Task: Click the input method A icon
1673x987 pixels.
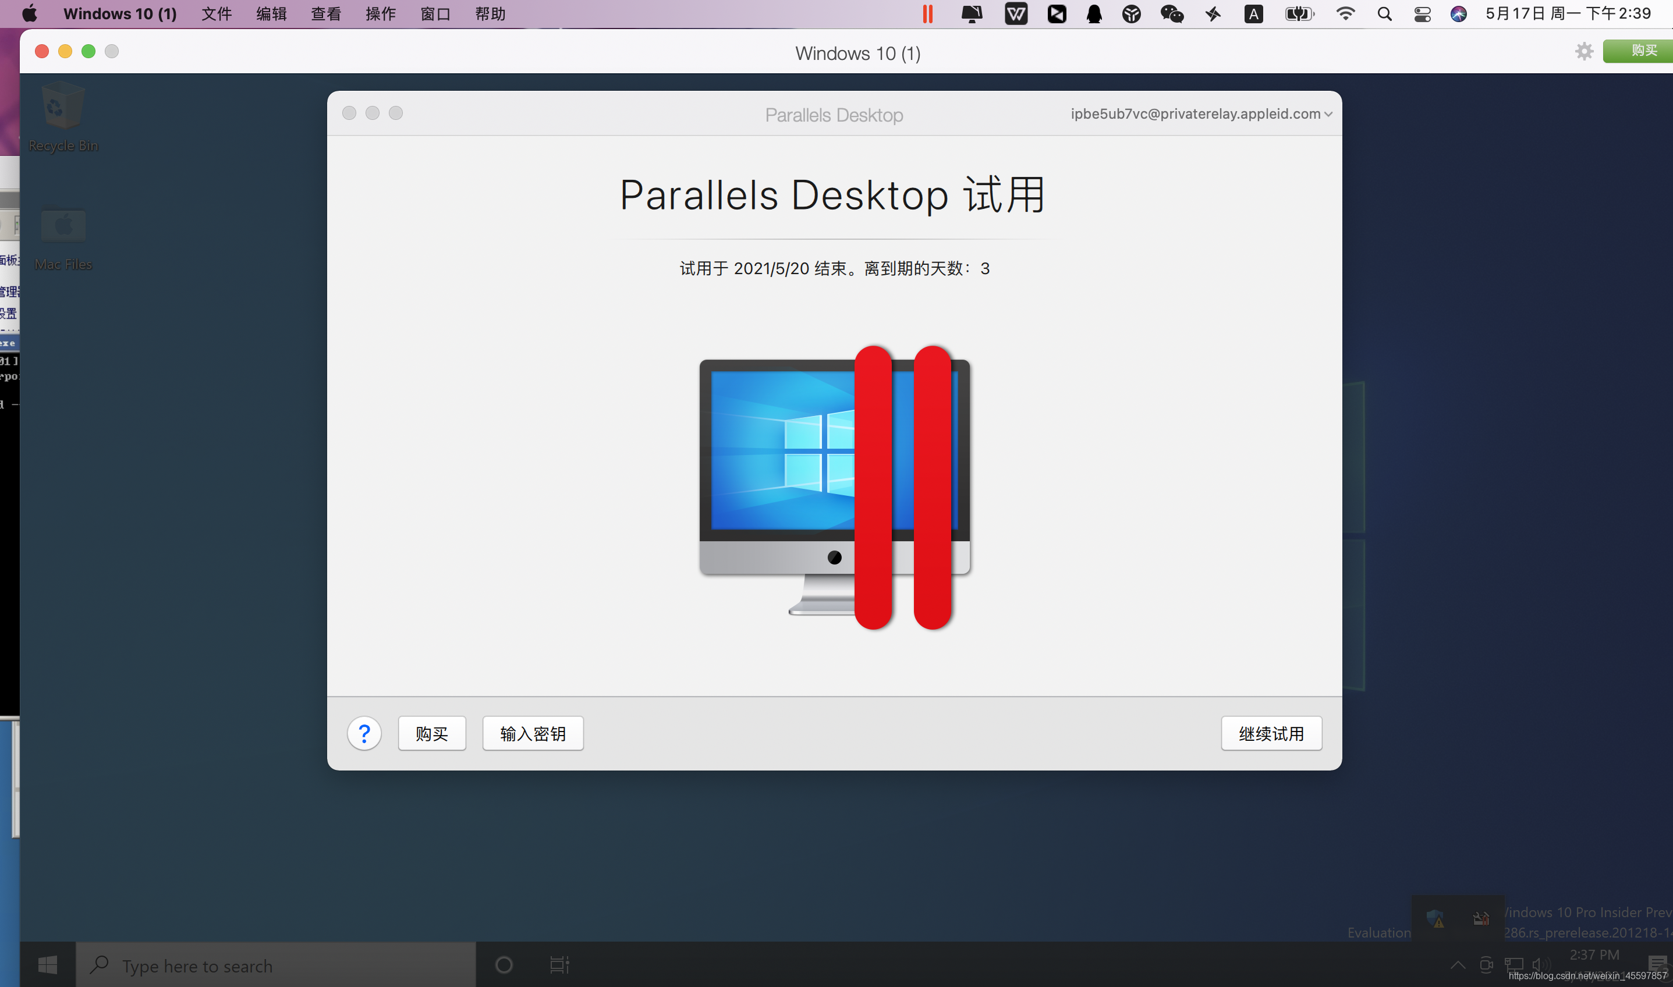Action: (x=1254, y=14)
